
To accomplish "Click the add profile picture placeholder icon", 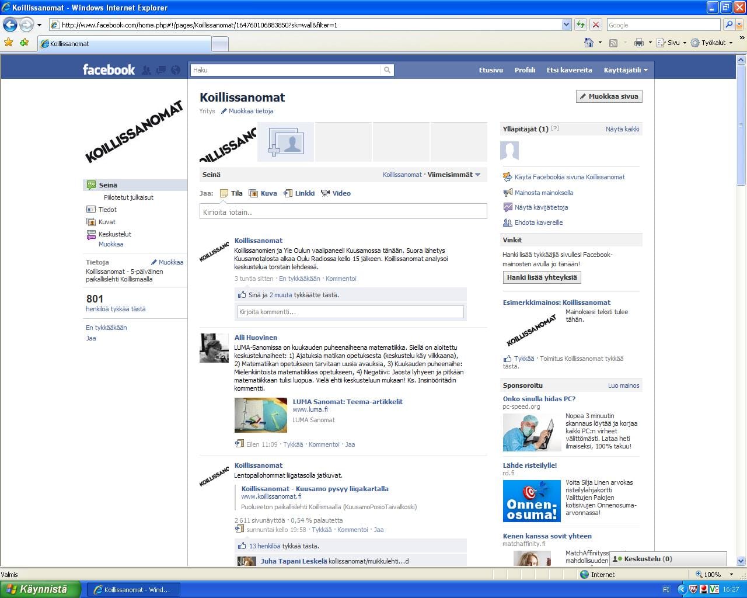I will click(x=286, y=141).
